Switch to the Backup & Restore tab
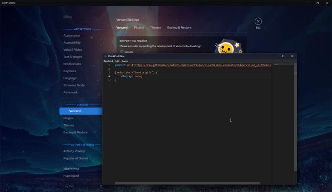 pos(179,27)
